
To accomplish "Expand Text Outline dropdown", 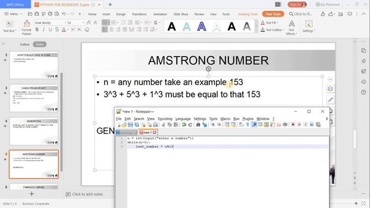I will pos(283,30).
